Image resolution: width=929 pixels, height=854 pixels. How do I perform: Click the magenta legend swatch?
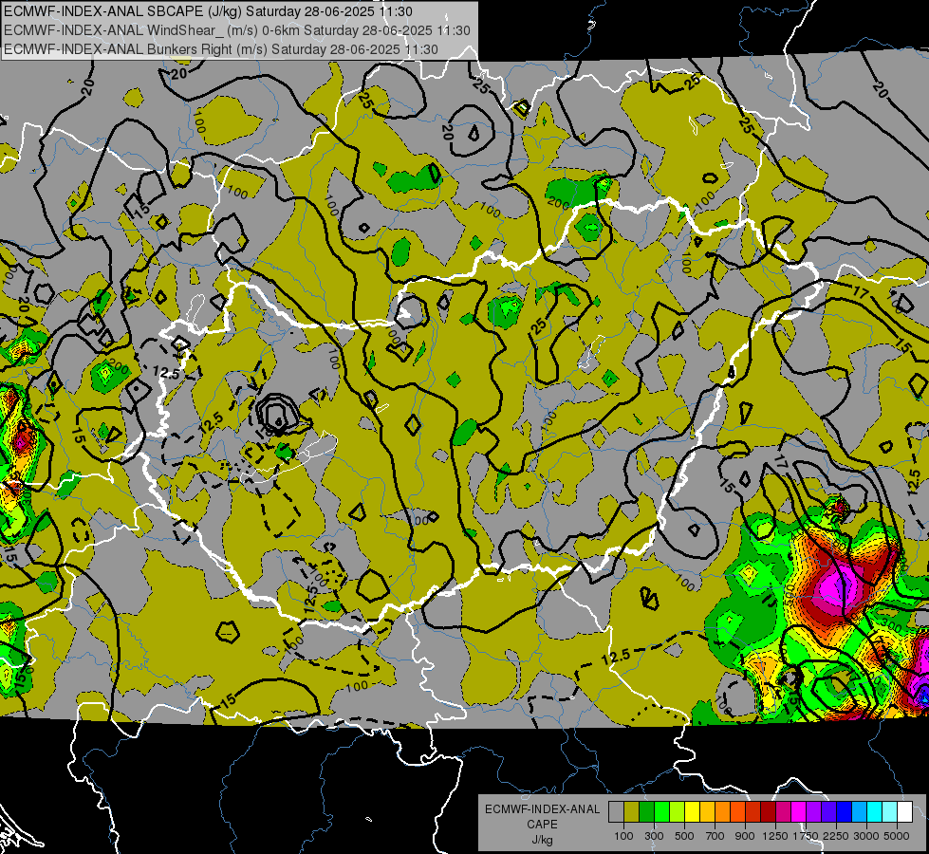tap(799, 811)
